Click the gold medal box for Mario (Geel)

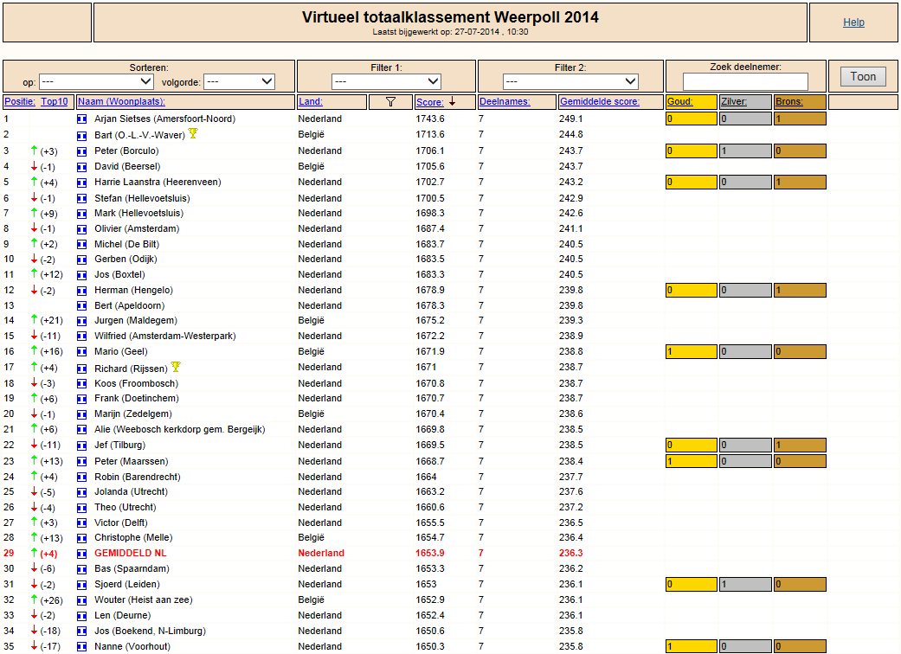[692, 351]
